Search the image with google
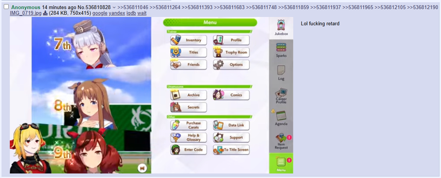Screen dimensions: 441x178 100,13
